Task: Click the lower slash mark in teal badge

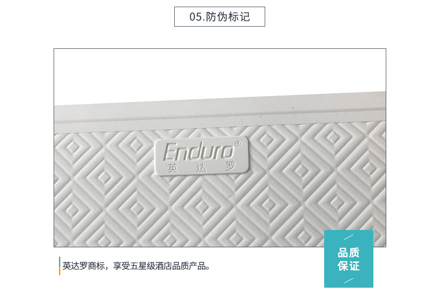Action: tap(349, 280)
